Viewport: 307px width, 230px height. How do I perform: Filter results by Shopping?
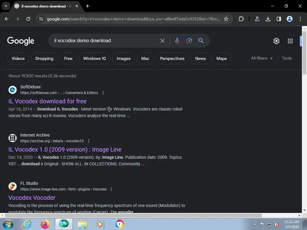[44, 58]
